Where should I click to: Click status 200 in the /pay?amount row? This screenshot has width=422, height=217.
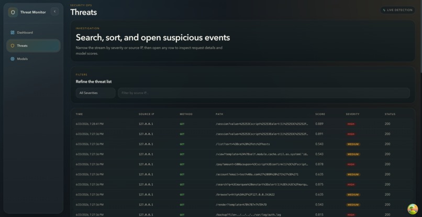click(387, 164)
